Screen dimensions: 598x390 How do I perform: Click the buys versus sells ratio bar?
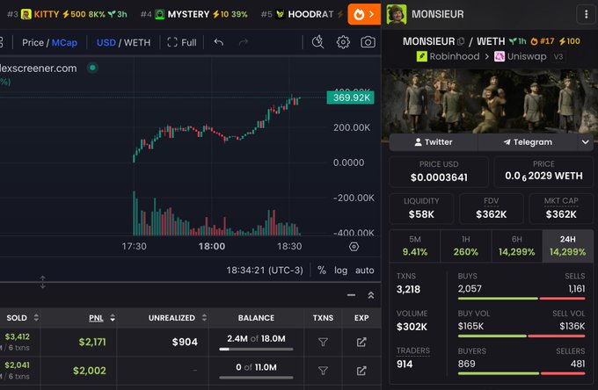[x=521, y=299]
